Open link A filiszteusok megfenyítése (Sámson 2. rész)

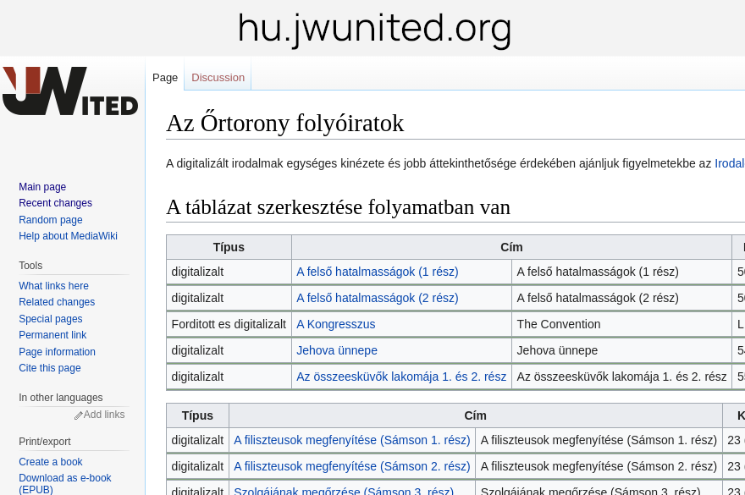352,466
